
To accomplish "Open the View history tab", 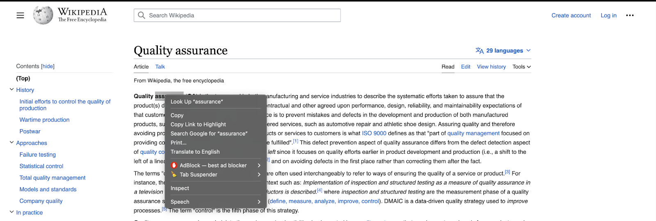I will click(491, 66).
